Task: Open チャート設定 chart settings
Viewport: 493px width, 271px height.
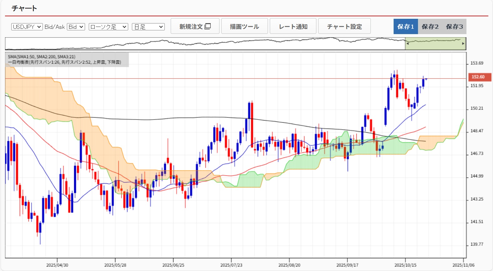Action: (x=344, y=26)
